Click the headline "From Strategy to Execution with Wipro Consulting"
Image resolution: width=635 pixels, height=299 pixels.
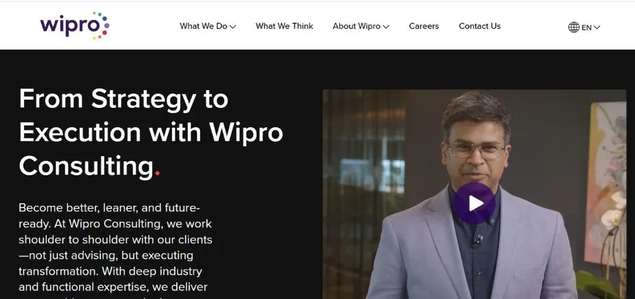coord(151,132)
